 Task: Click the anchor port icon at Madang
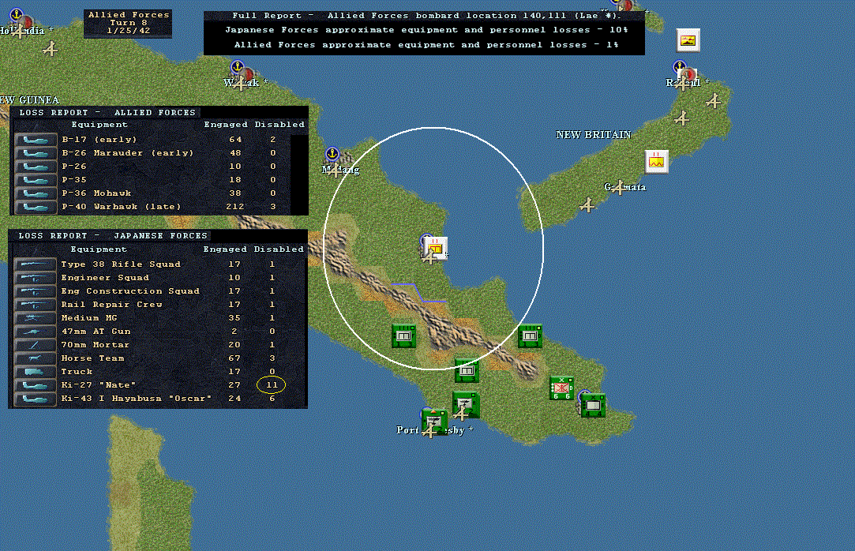(x=332, y=154)
